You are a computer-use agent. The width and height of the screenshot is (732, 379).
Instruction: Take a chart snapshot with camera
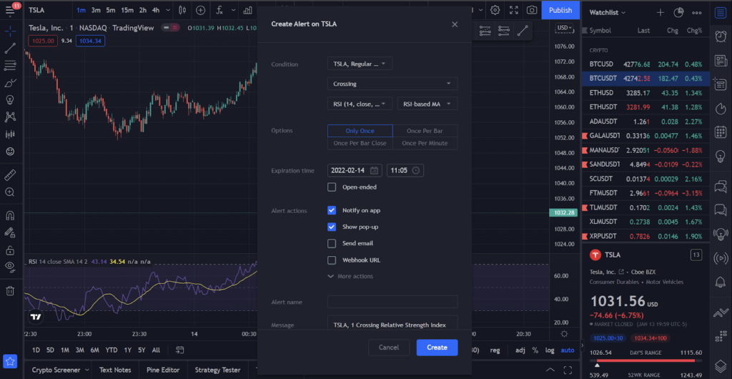point(532,10)
